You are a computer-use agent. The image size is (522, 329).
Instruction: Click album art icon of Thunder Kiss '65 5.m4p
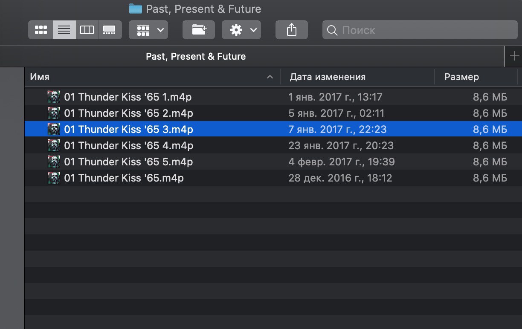[54, 162]
